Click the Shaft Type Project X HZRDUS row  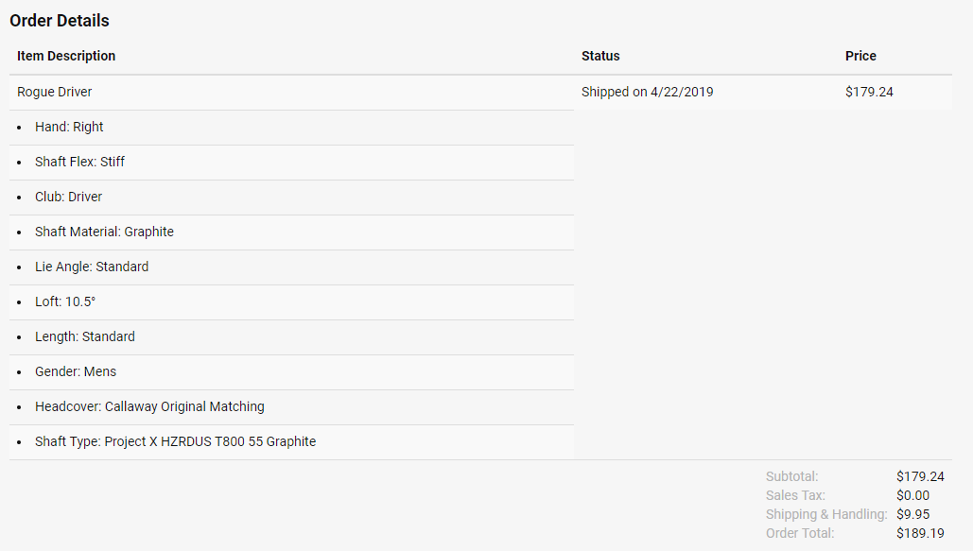[x=175, y=441]
